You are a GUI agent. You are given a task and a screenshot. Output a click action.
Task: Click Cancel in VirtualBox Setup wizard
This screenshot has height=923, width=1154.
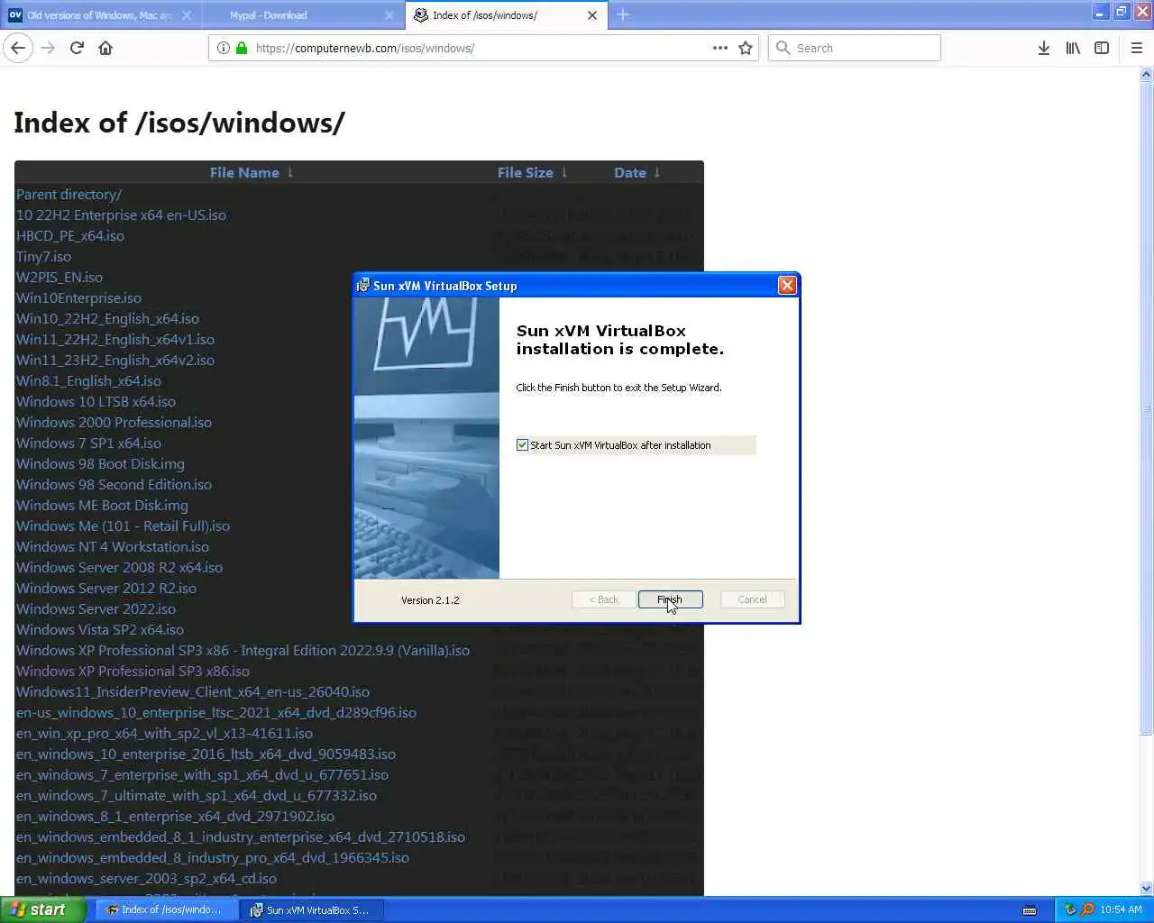pos(752,599)
